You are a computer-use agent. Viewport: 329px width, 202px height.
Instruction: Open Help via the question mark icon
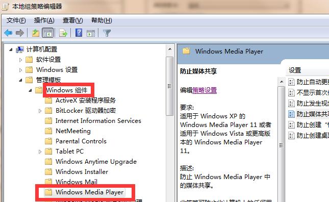(79, 33)
